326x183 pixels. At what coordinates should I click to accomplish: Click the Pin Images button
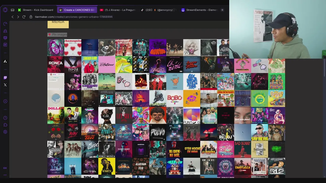click(57, 35)
